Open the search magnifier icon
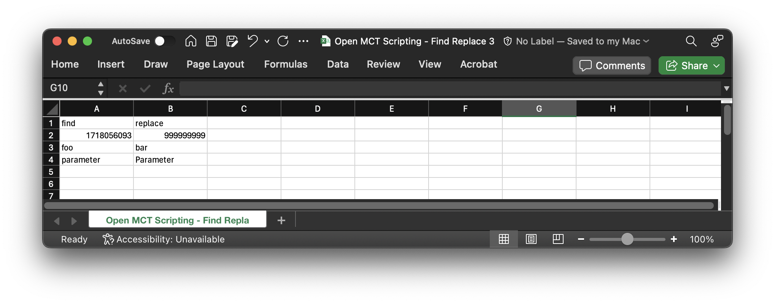Screen dimensions: 775x304 [691, 41]
